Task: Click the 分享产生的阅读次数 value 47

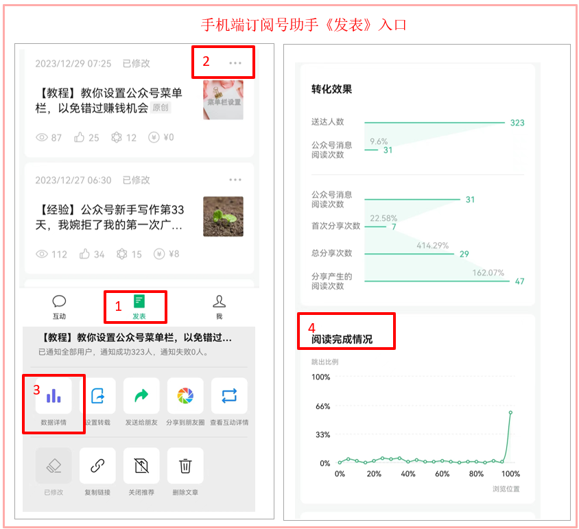Action: point(519,281)
